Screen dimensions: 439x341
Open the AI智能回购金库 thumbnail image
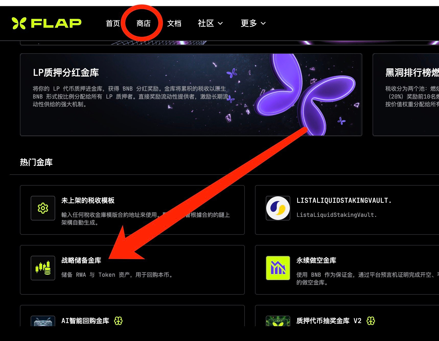[x=43, y=321]
